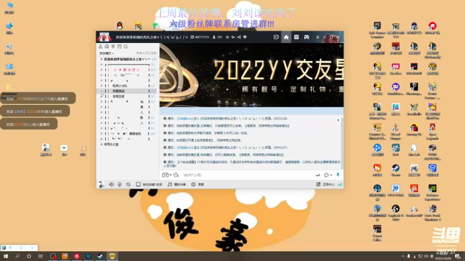This screenshot has height=261, width=465.
Task: Expand the 领导办公室 channel
Action: [101, 144]
